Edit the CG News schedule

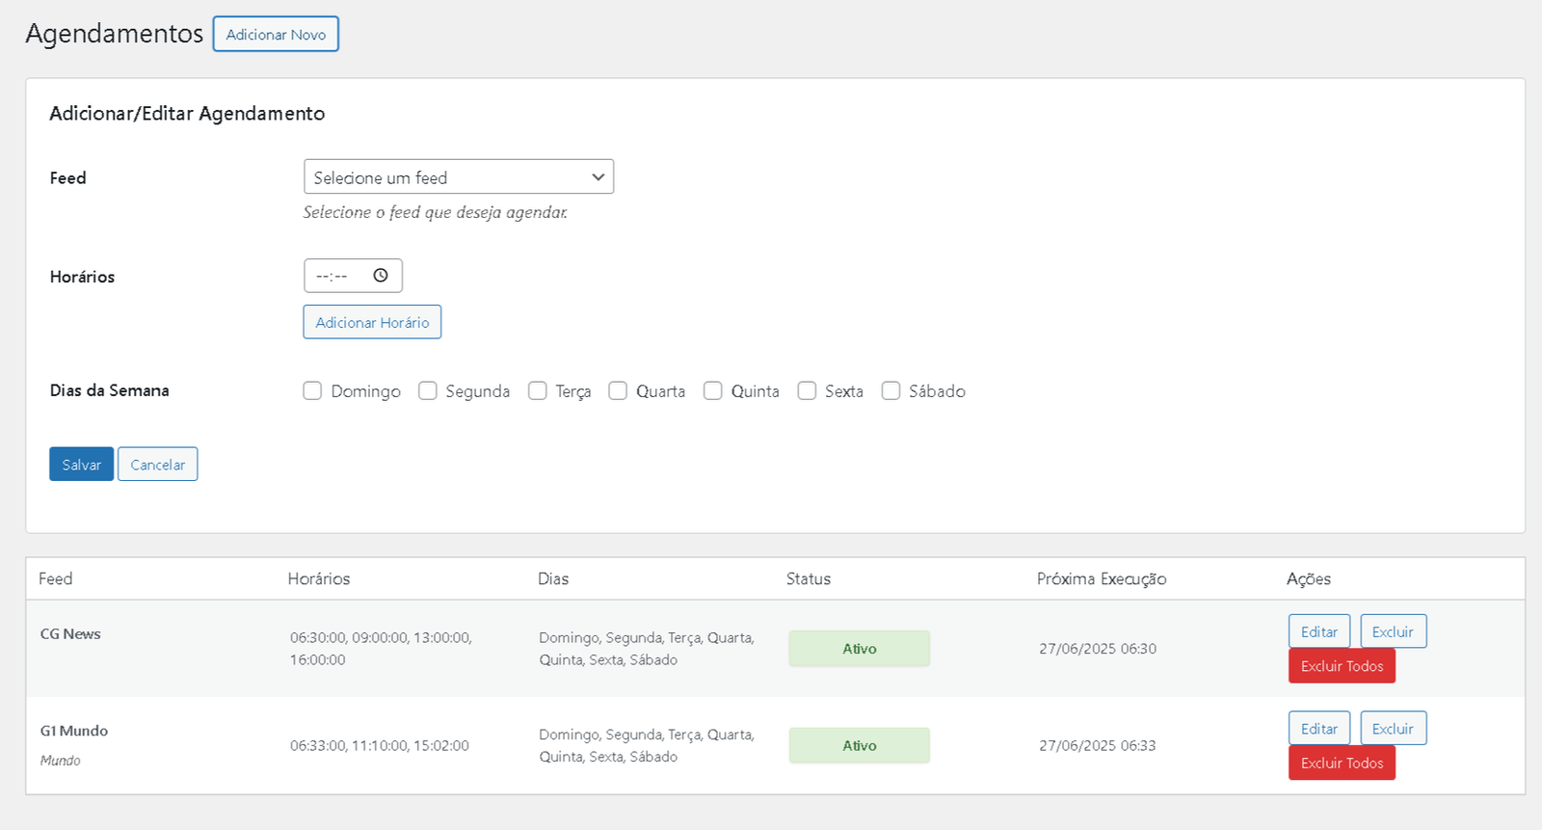1318,632
